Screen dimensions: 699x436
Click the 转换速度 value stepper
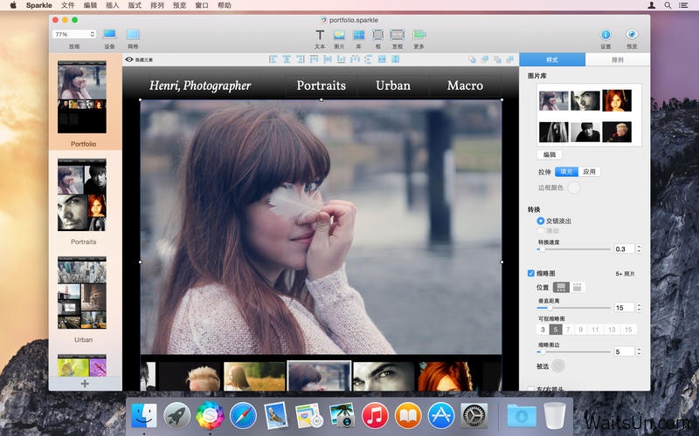[x=639, y=249]
